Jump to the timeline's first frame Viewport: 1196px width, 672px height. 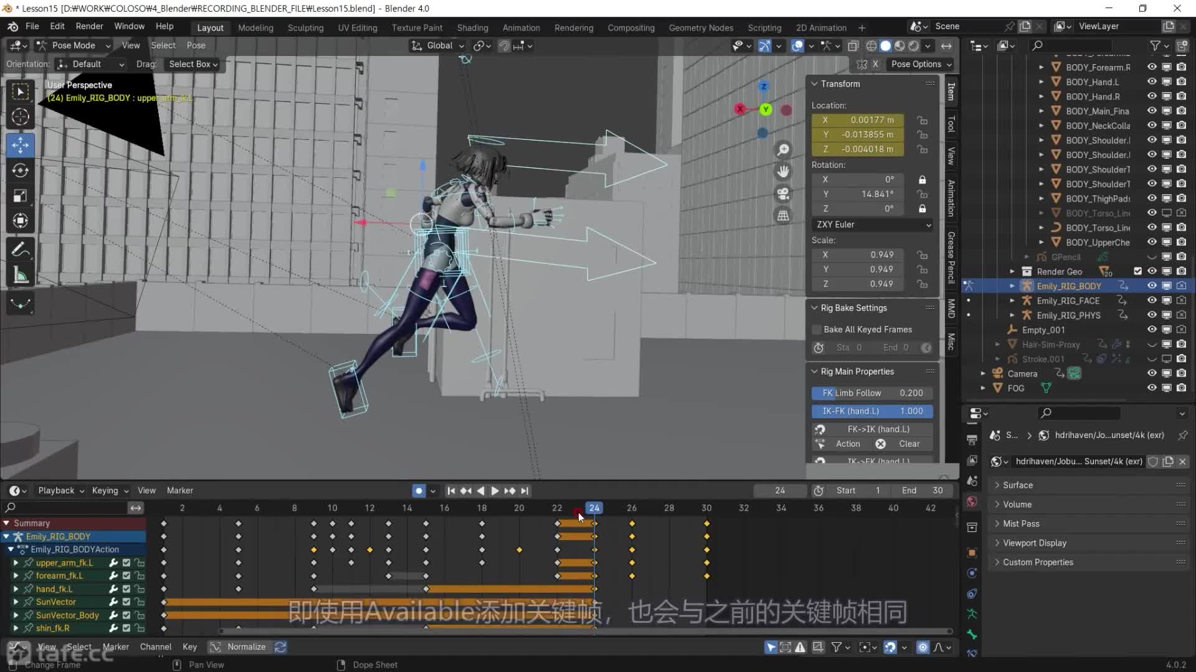[451, 491]
